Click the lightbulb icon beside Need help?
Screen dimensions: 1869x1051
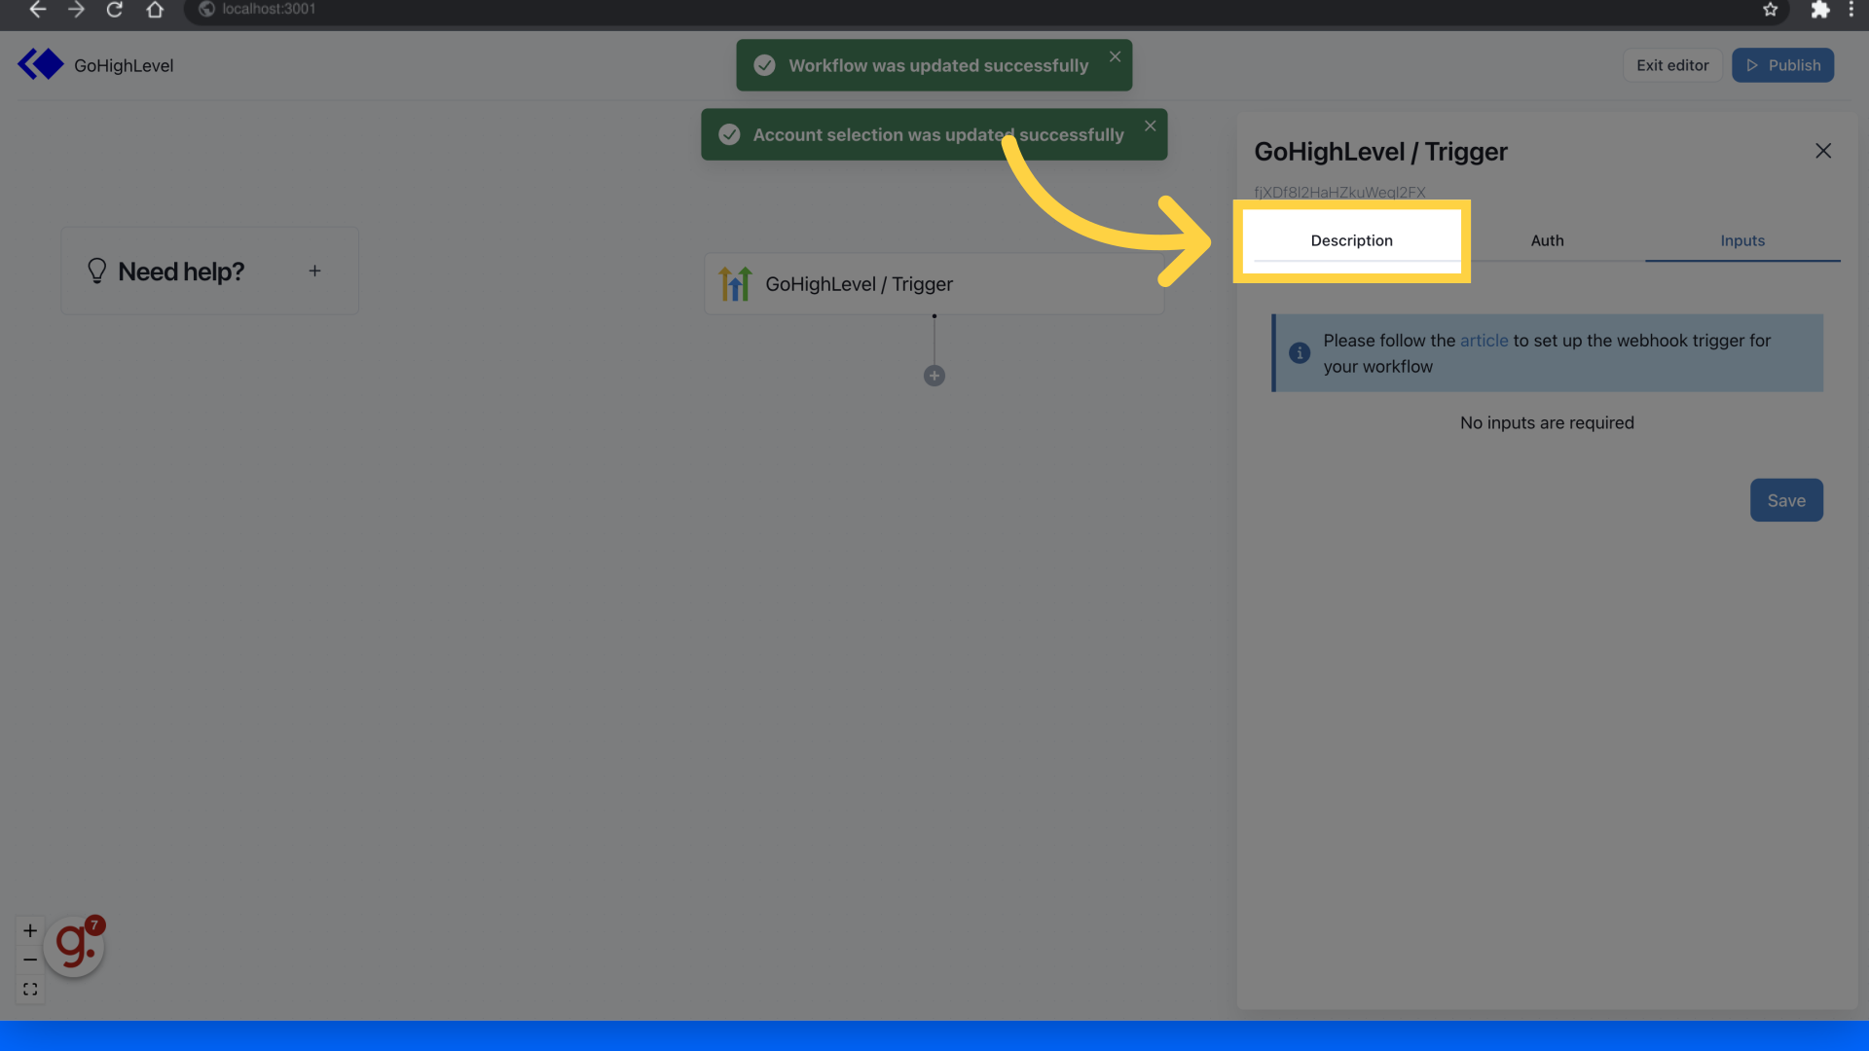[x=96, y=271]
